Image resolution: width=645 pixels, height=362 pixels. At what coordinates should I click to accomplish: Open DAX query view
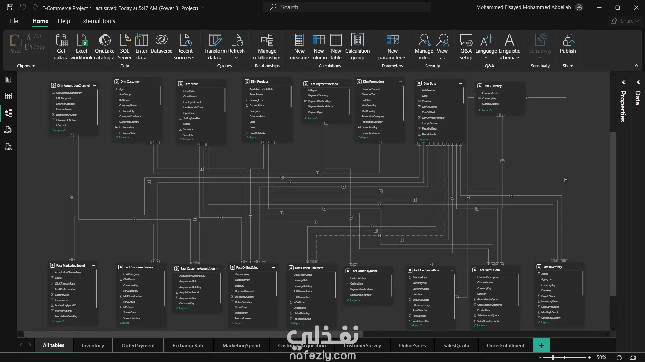(x=8, y=130)
